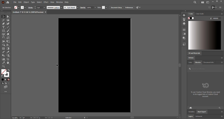This screenshot has height=119, width=224.
Task: Select the Column Graph tool
Action: [x=3, y=59]
